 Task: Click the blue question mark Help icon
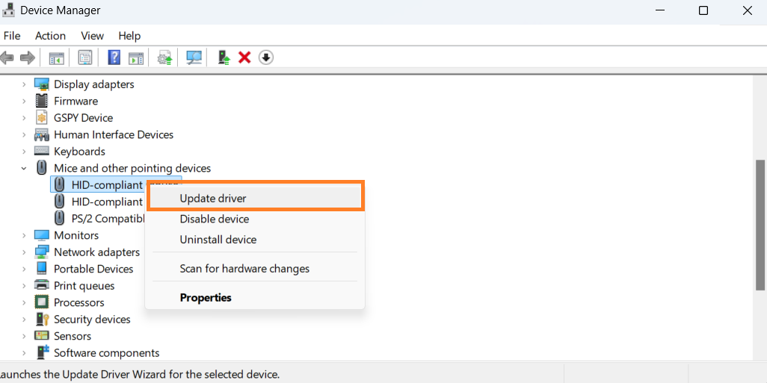coord(114,57)
